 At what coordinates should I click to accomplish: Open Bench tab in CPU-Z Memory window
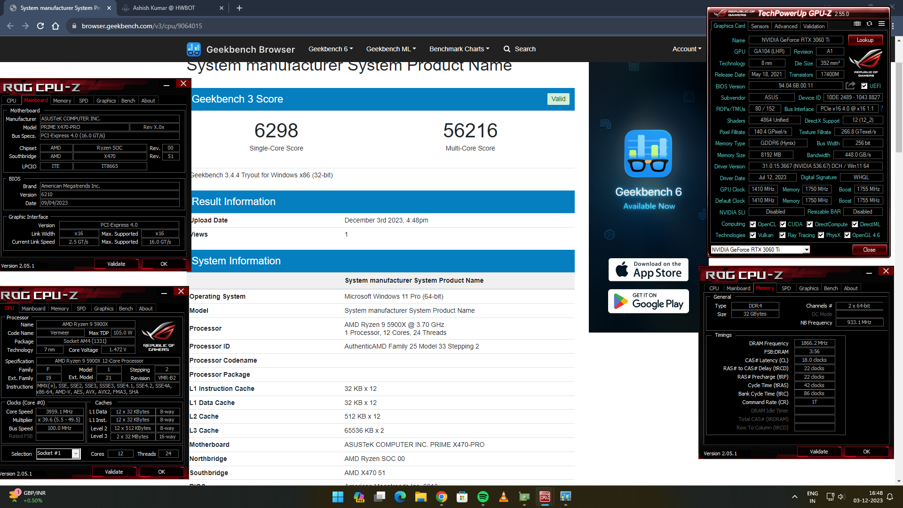[x=831, y=288]
